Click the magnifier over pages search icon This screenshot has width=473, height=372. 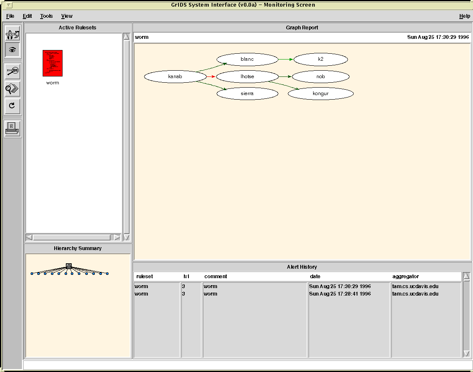point(12,88)
